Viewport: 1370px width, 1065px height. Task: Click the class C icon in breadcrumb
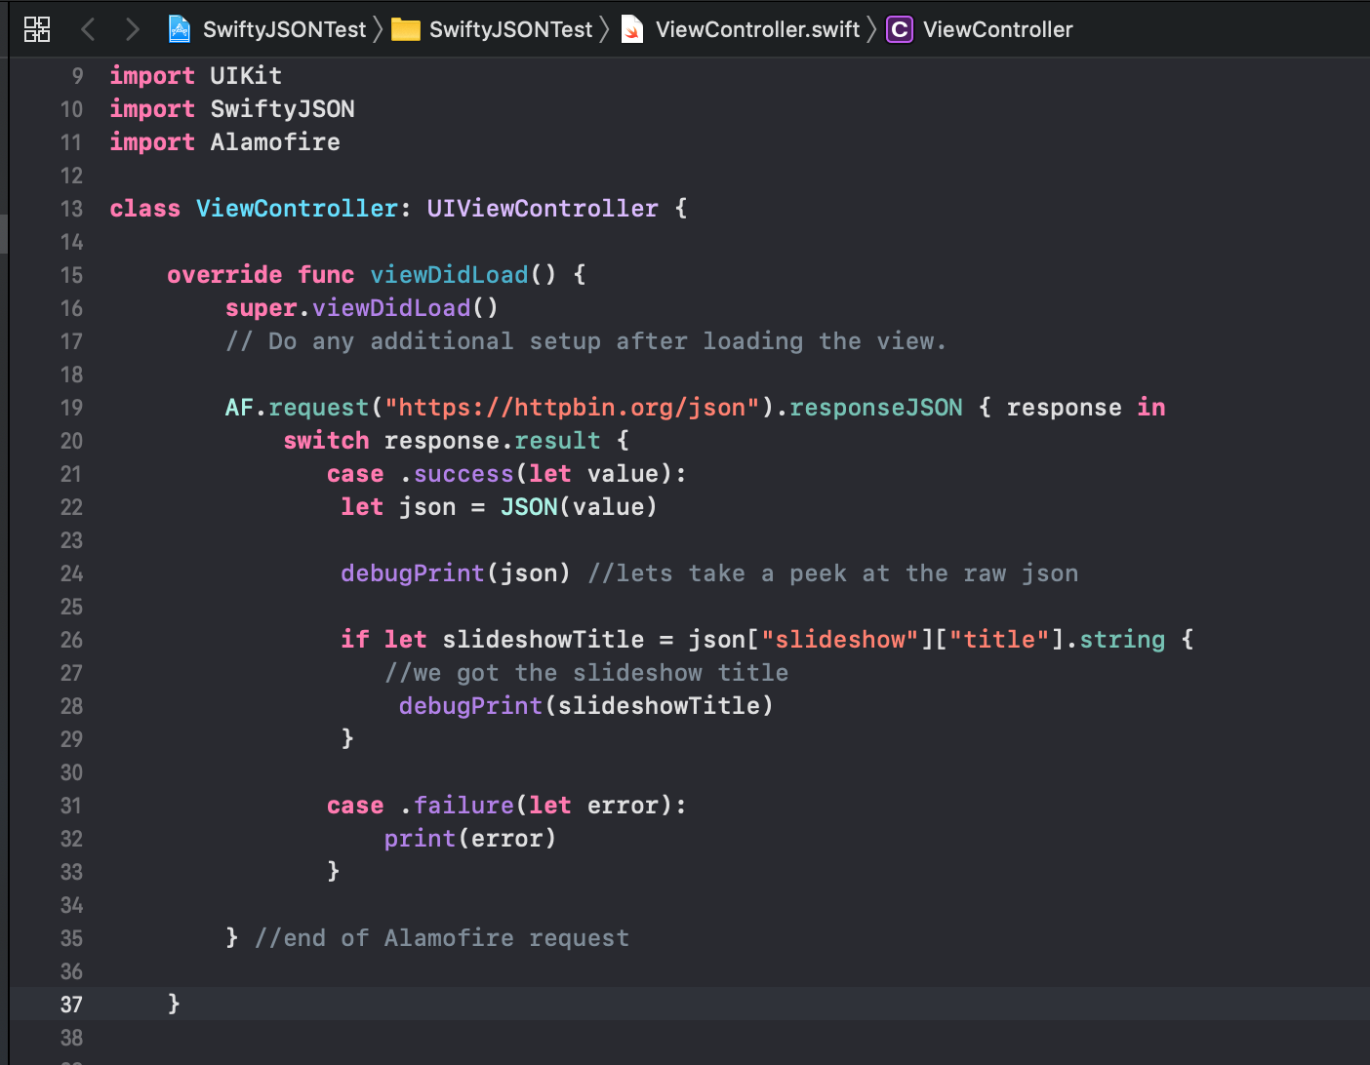(899, 29)
